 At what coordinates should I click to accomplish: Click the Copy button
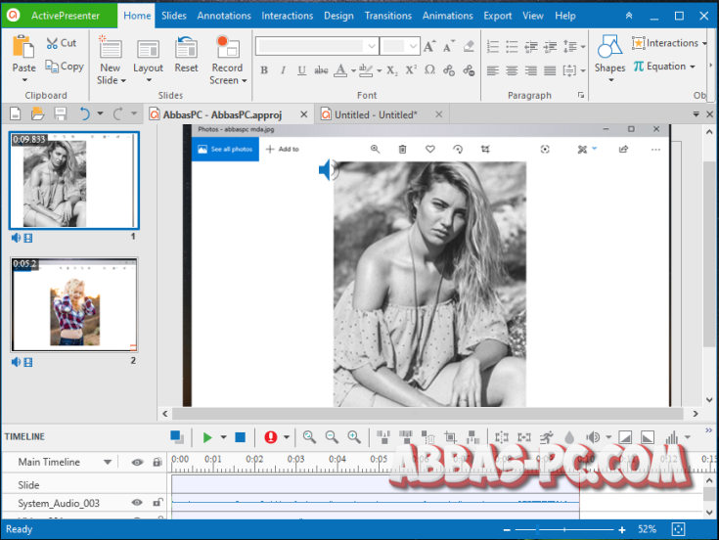[65, 67]
